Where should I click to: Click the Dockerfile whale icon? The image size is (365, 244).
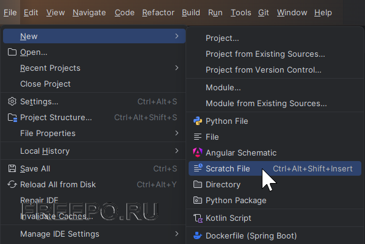[x=198, y=235]
